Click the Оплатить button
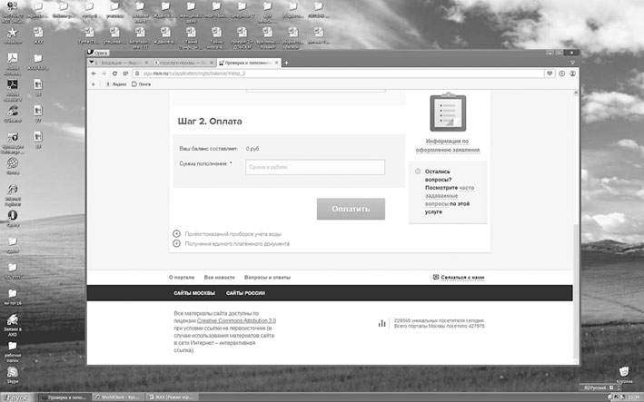This screenshot has width=644, height=402. point(351,209)
